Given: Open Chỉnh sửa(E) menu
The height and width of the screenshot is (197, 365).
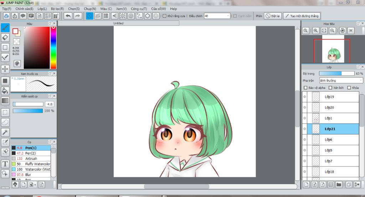Looking at the screenshot, I should [x=25, y=9].
